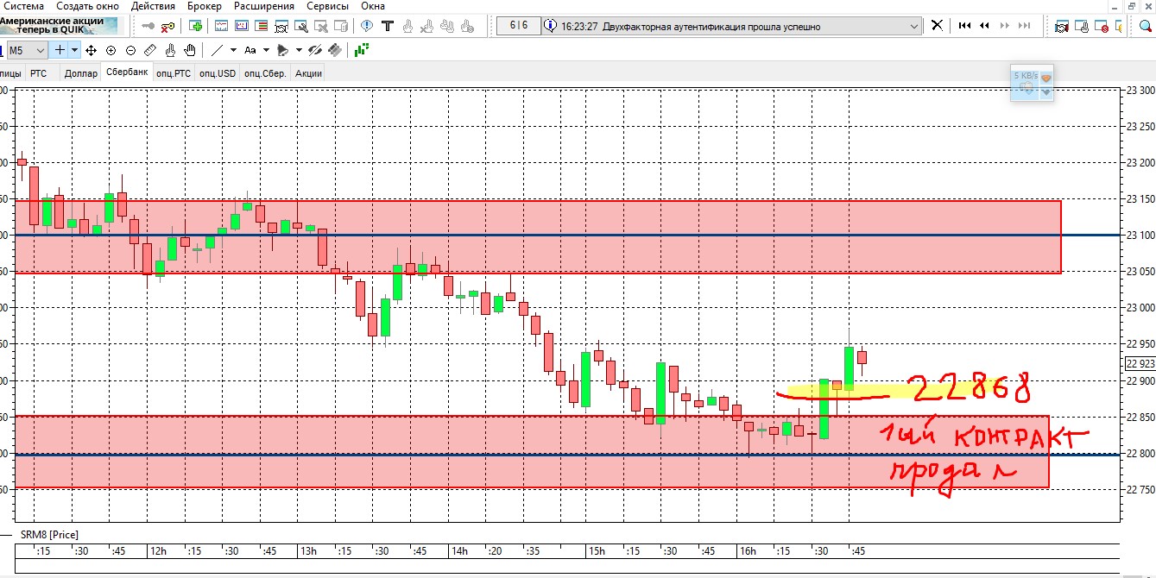This screenshot has height=578, width=1156.
Task: Click the current price label 22 923
Action: pyautogui.click(x=1140, y=363)
